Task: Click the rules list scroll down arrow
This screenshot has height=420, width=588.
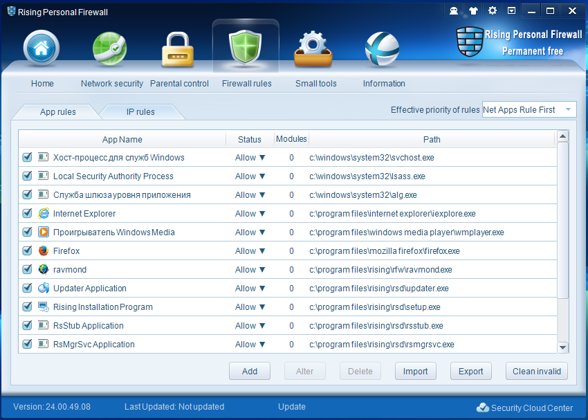Action: 562,347
